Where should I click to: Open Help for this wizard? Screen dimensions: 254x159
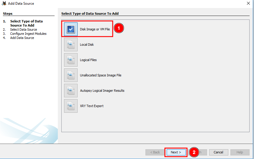[x=240, y=152]
